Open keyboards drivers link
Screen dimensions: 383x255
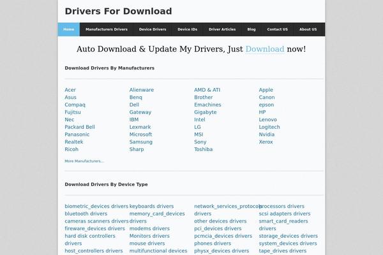[x=151, y=206]
